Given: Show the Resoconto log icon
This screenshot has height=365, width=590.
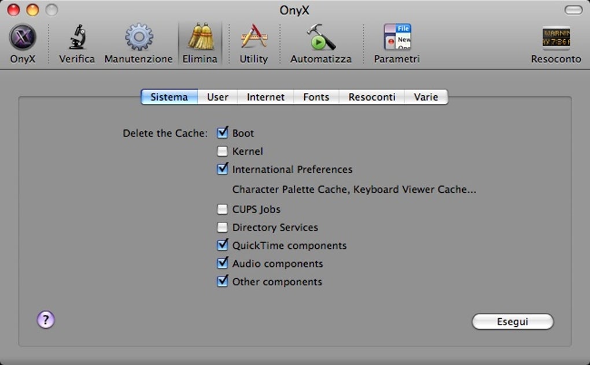Looking at the screenshot, I should point(556,38).
